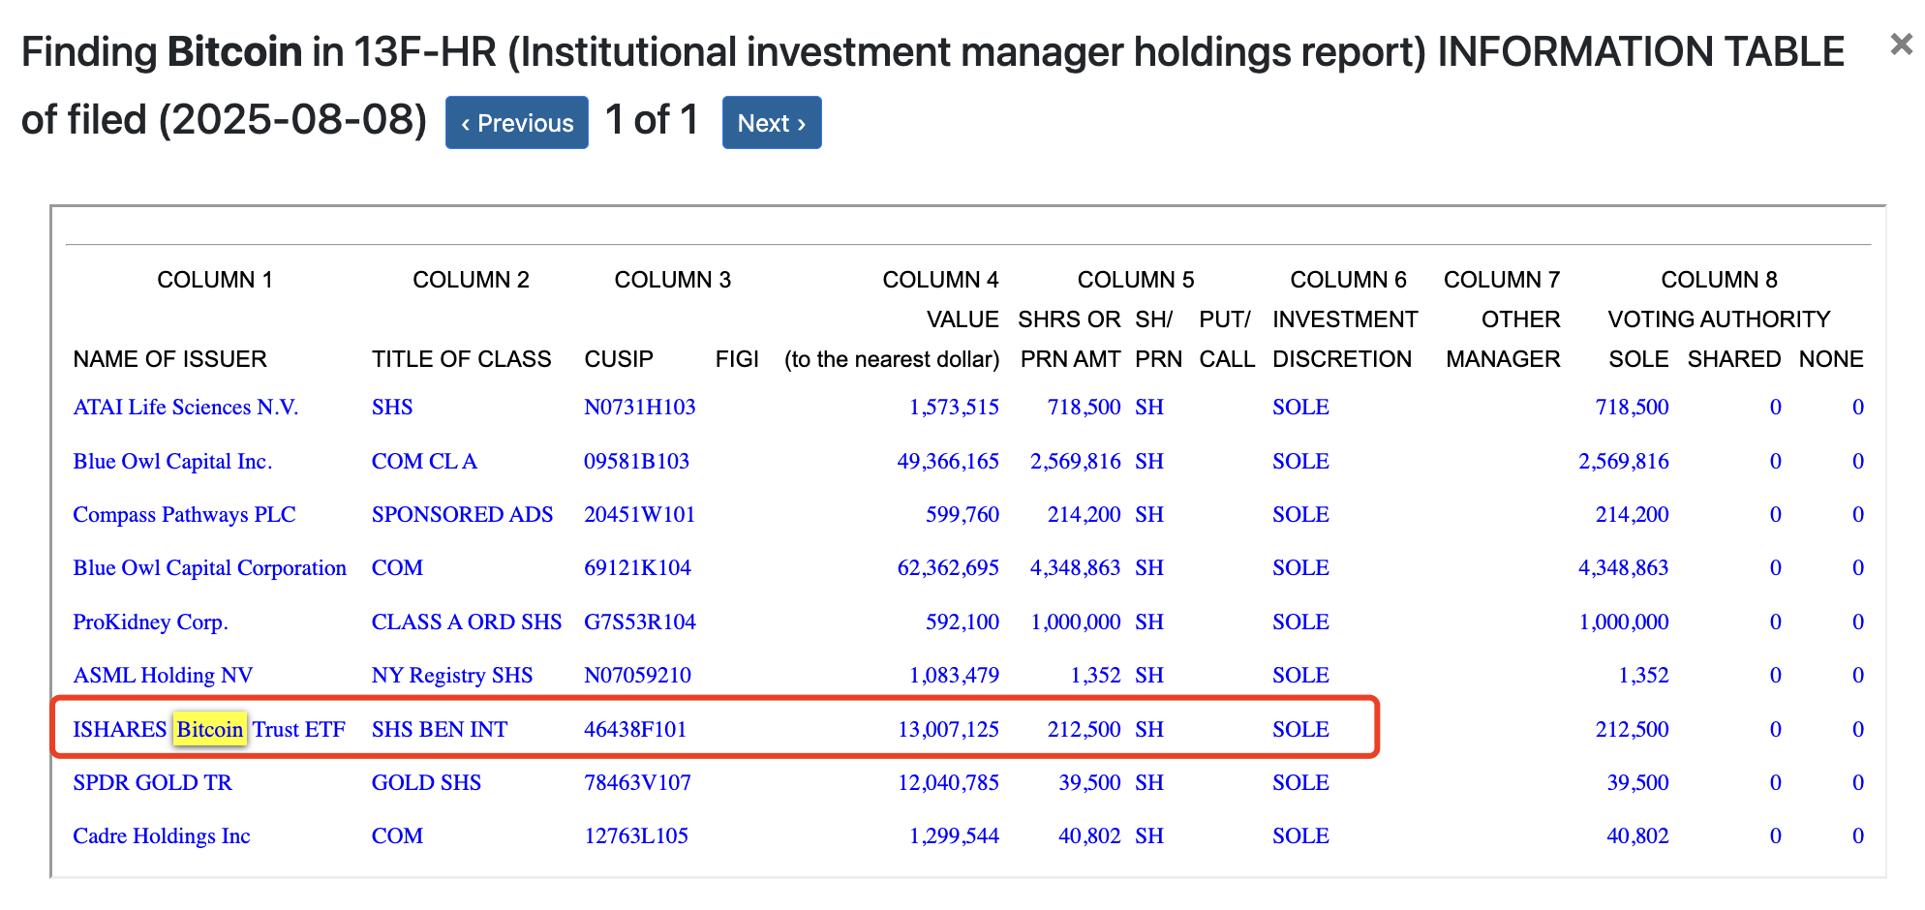1925x910 pixels.
Task: Open Blue Owl Capital Inc. issuer link
Action: click(x=172, y=461)
